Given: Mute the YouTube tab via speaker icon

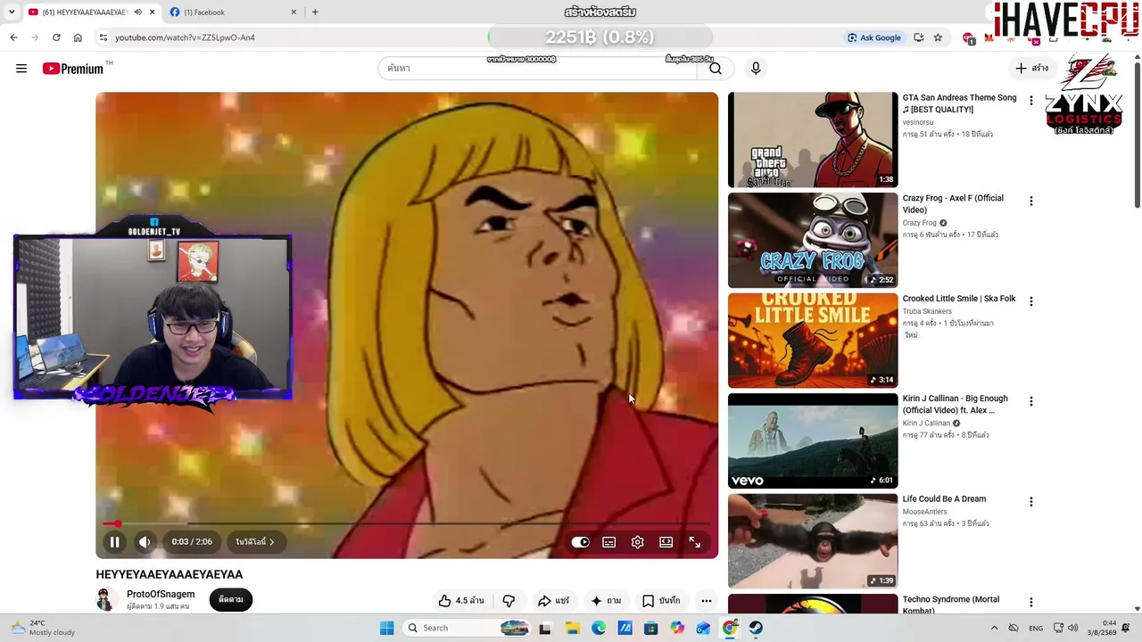Looking at the screenshot, I should click(x=137, y=12).
